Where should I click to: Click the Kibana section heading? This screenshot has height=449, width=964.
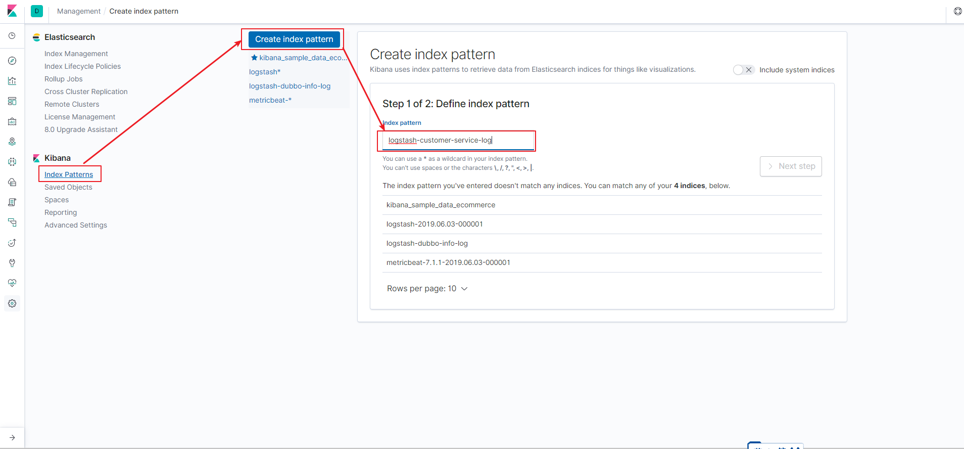[x=58, y=158]
